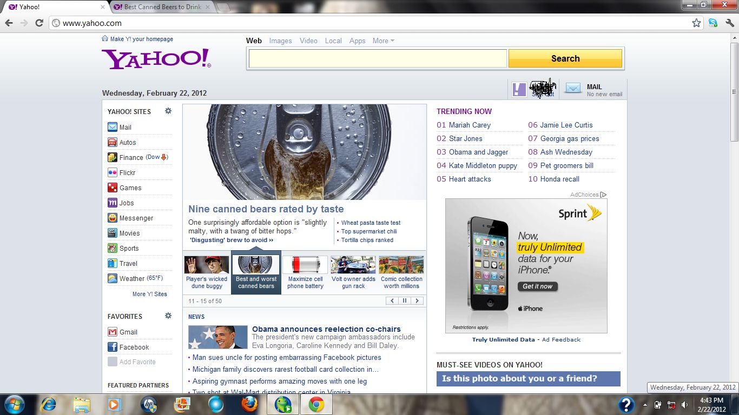Open Messenger smiley icon in sidebar
739x415 pixels.
click(113, 218)
